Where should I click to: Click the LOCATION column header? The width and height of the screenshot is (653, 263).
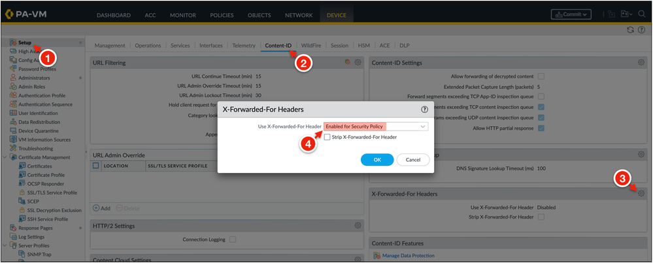click(116, 166)
